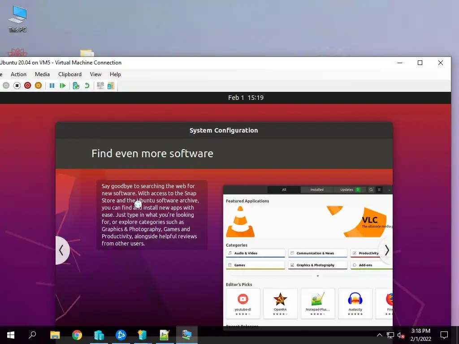459x344 pixels.
Task: Maximize the Virtual Machine Connection window
Action: [420, 63]
